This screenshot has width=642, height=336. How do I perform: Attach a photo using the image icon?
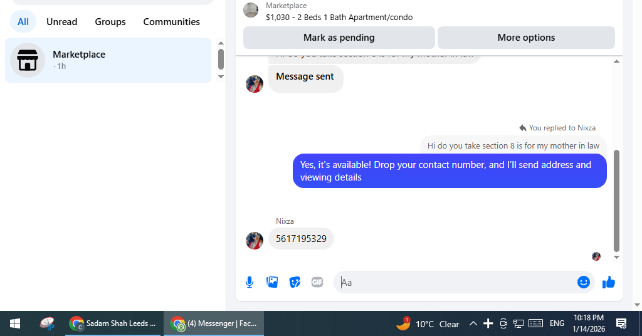pos(272,282)
